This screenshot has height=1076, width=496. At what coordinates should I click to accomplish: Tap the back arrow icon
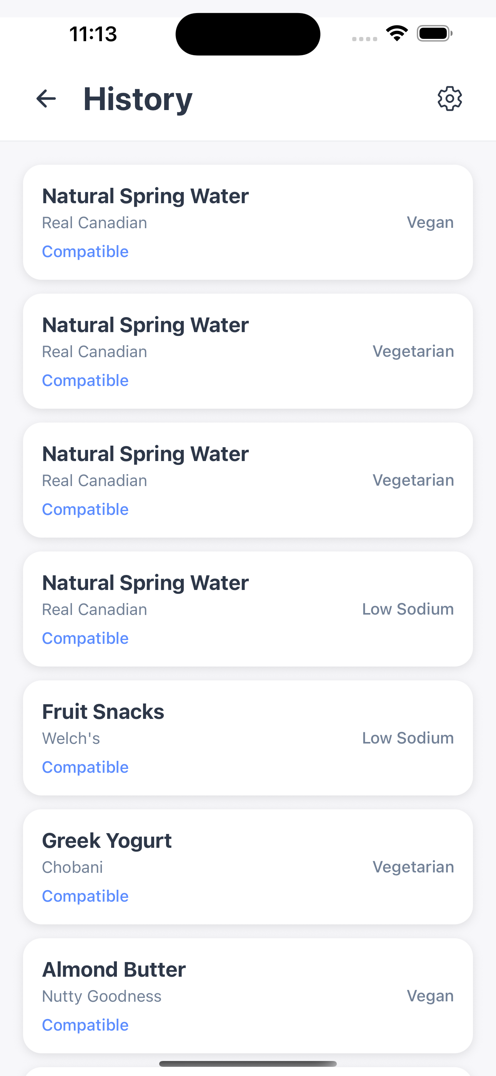coord(46,99)
